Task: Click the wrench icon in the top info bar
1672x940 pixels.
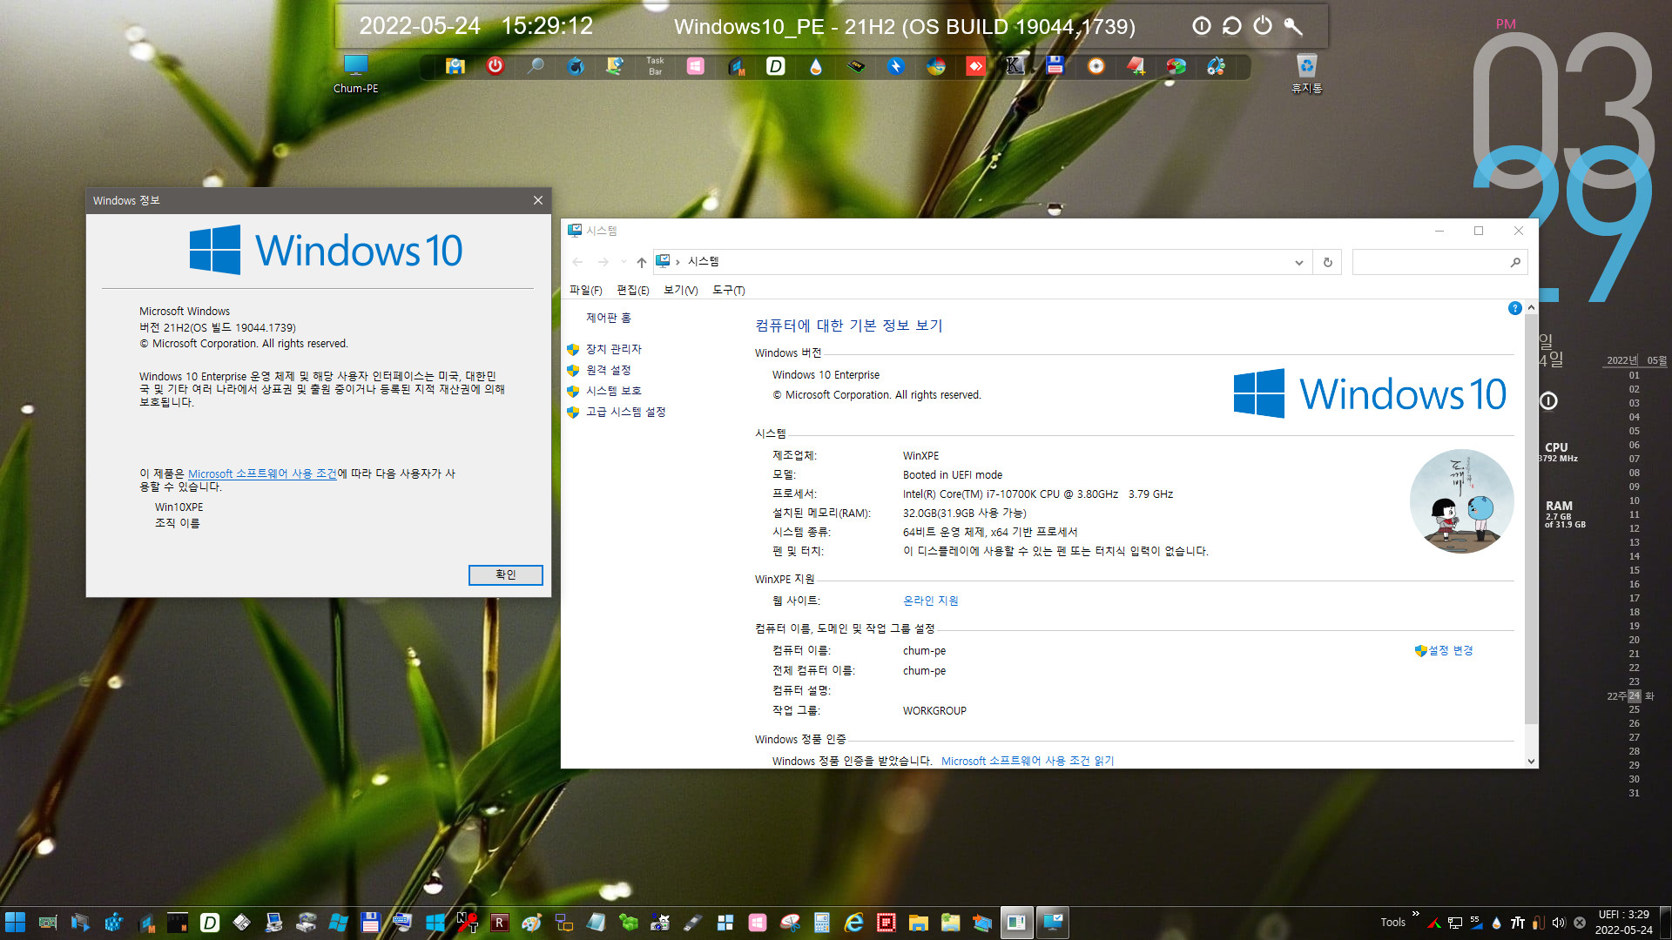Action: 1293,26
